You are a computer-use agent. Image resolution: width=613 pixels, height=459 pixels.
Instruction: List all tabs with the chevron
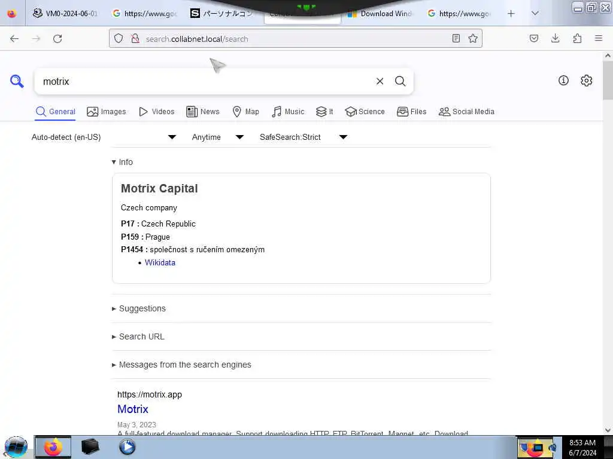pos(535,13)
